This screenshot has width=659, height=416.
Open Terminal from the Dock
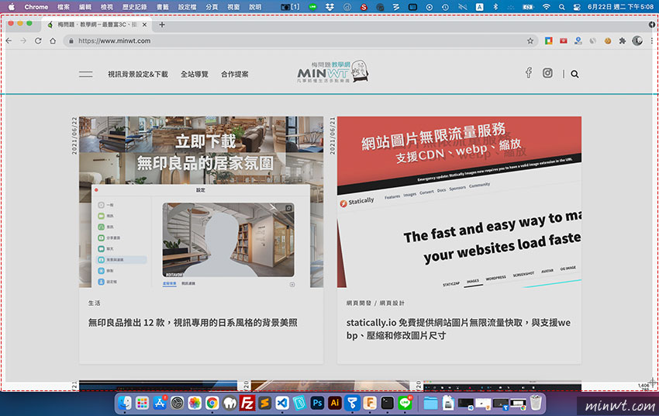click(x=388, y=403)
